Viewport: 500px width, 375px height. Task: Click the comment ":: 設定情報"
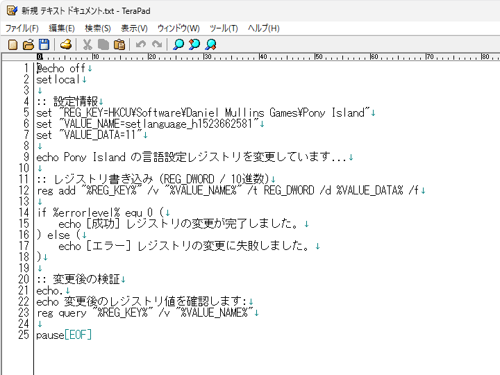pyautogui.click(x=67, y=101)
